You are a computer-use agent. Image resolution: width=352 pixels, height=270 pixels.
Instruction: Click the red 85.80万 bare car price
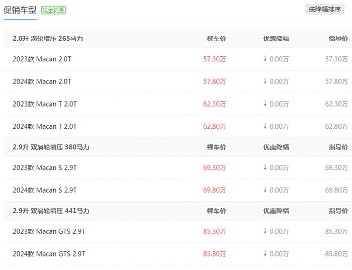214,254
